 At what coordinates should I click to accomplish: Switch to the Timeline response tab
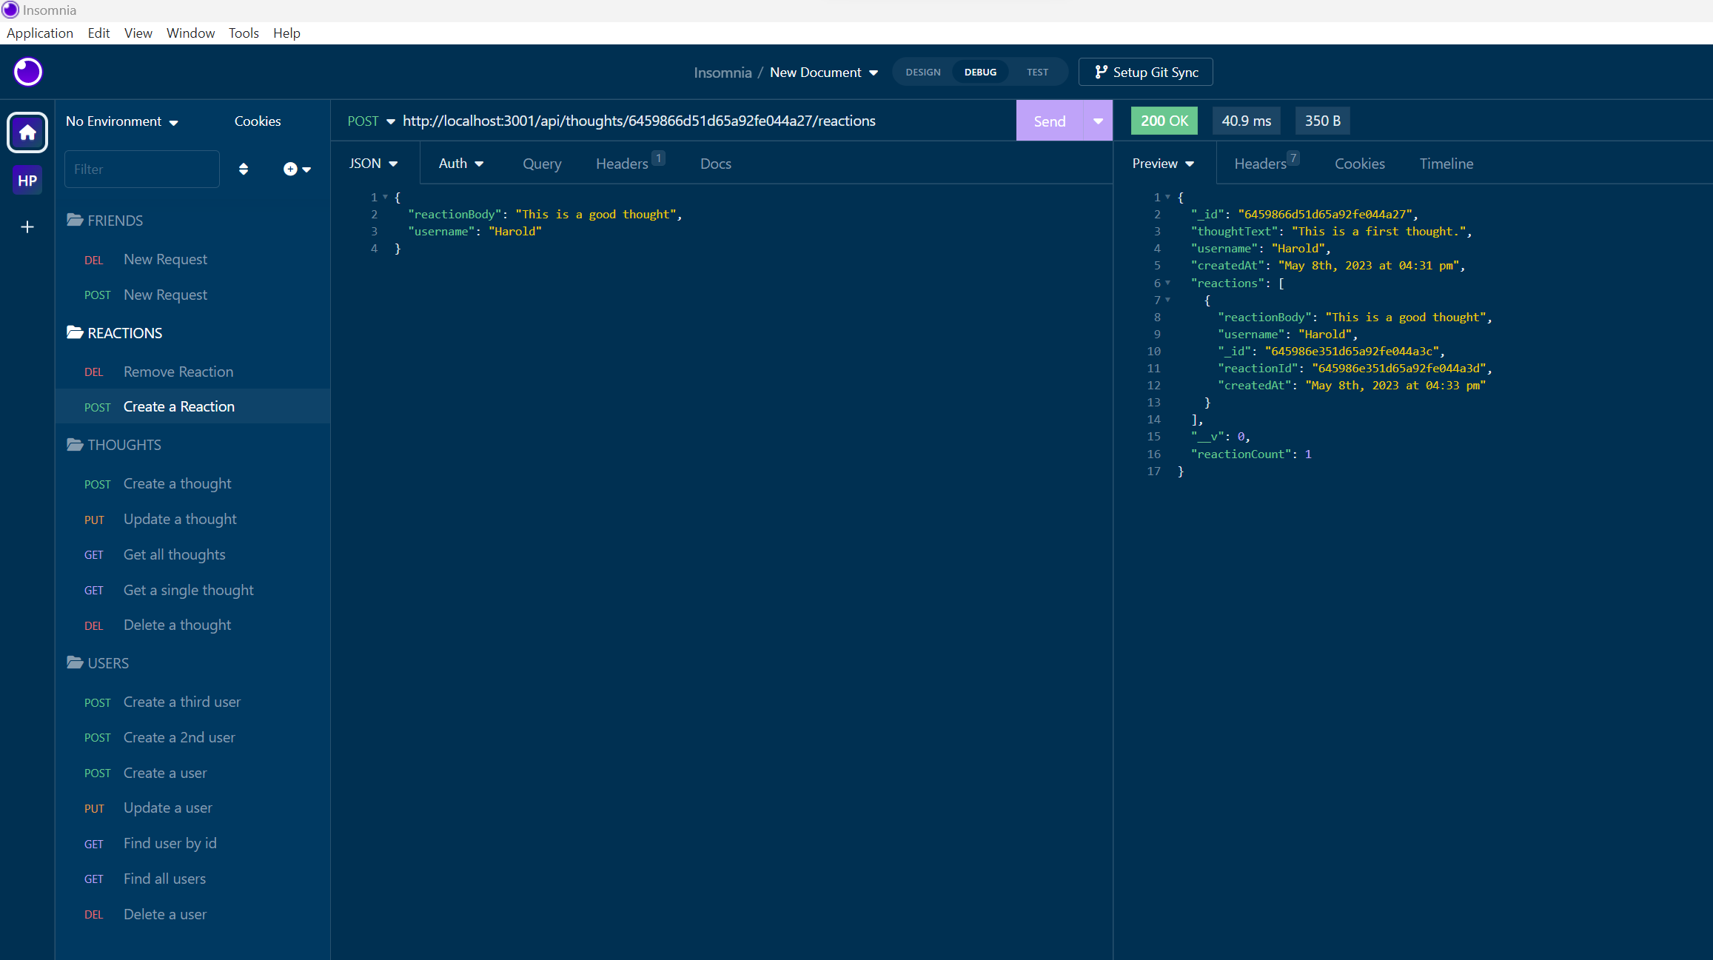click(x=1446, y=163)
